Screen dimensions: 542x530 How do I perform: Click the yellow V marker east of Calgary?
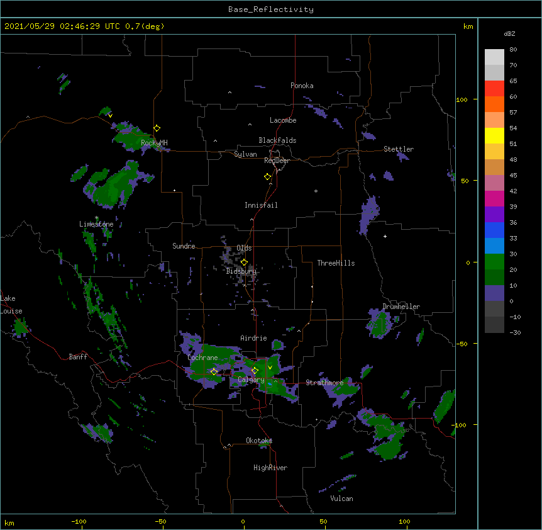tap(270, 368)
